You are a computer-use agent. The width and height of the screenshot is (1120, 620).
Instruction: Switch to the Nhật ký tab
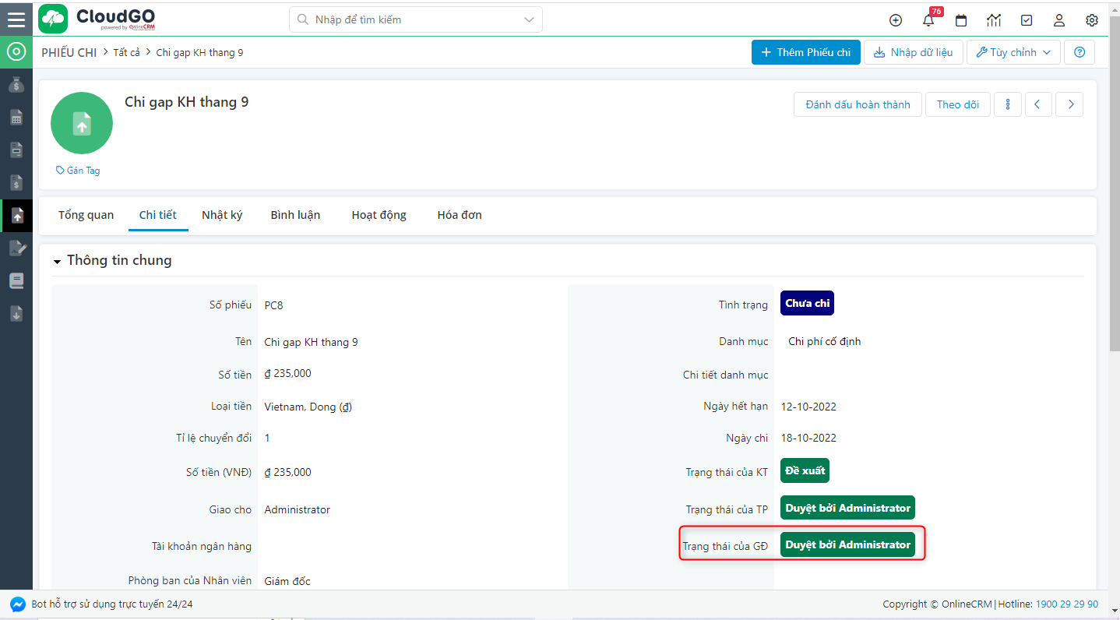point(222,215)
